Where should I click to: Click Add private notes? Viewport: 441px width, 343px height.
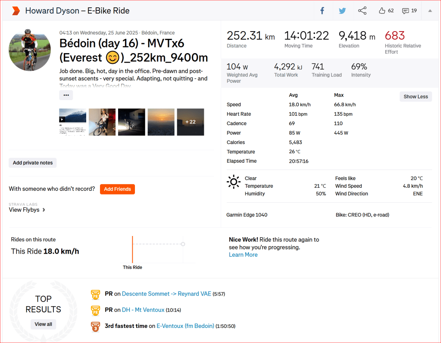point(33,163)
